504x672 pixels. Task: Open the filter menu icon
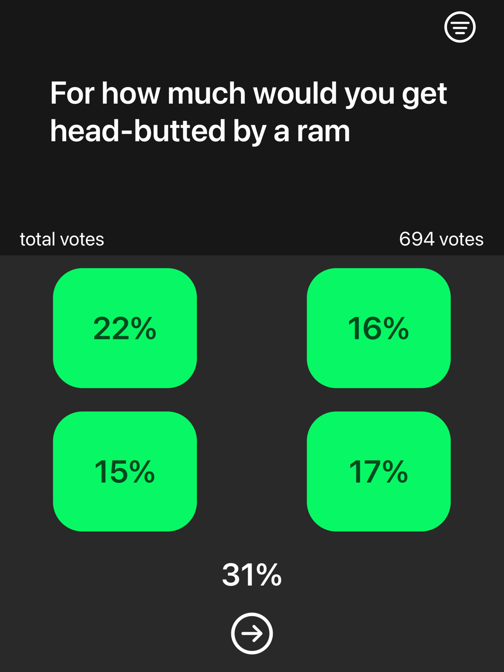click(x=460, y=27)
